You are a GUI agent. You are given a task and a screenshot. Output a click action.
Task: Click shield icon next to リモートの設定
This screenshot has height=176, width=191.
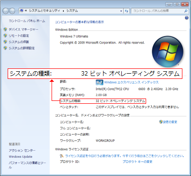pyautogui.click(x=5, y=35)
